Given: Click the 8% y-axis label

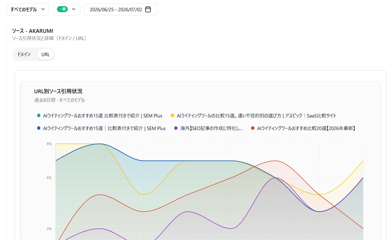Looking at the screenshot, I should (49, 144).
